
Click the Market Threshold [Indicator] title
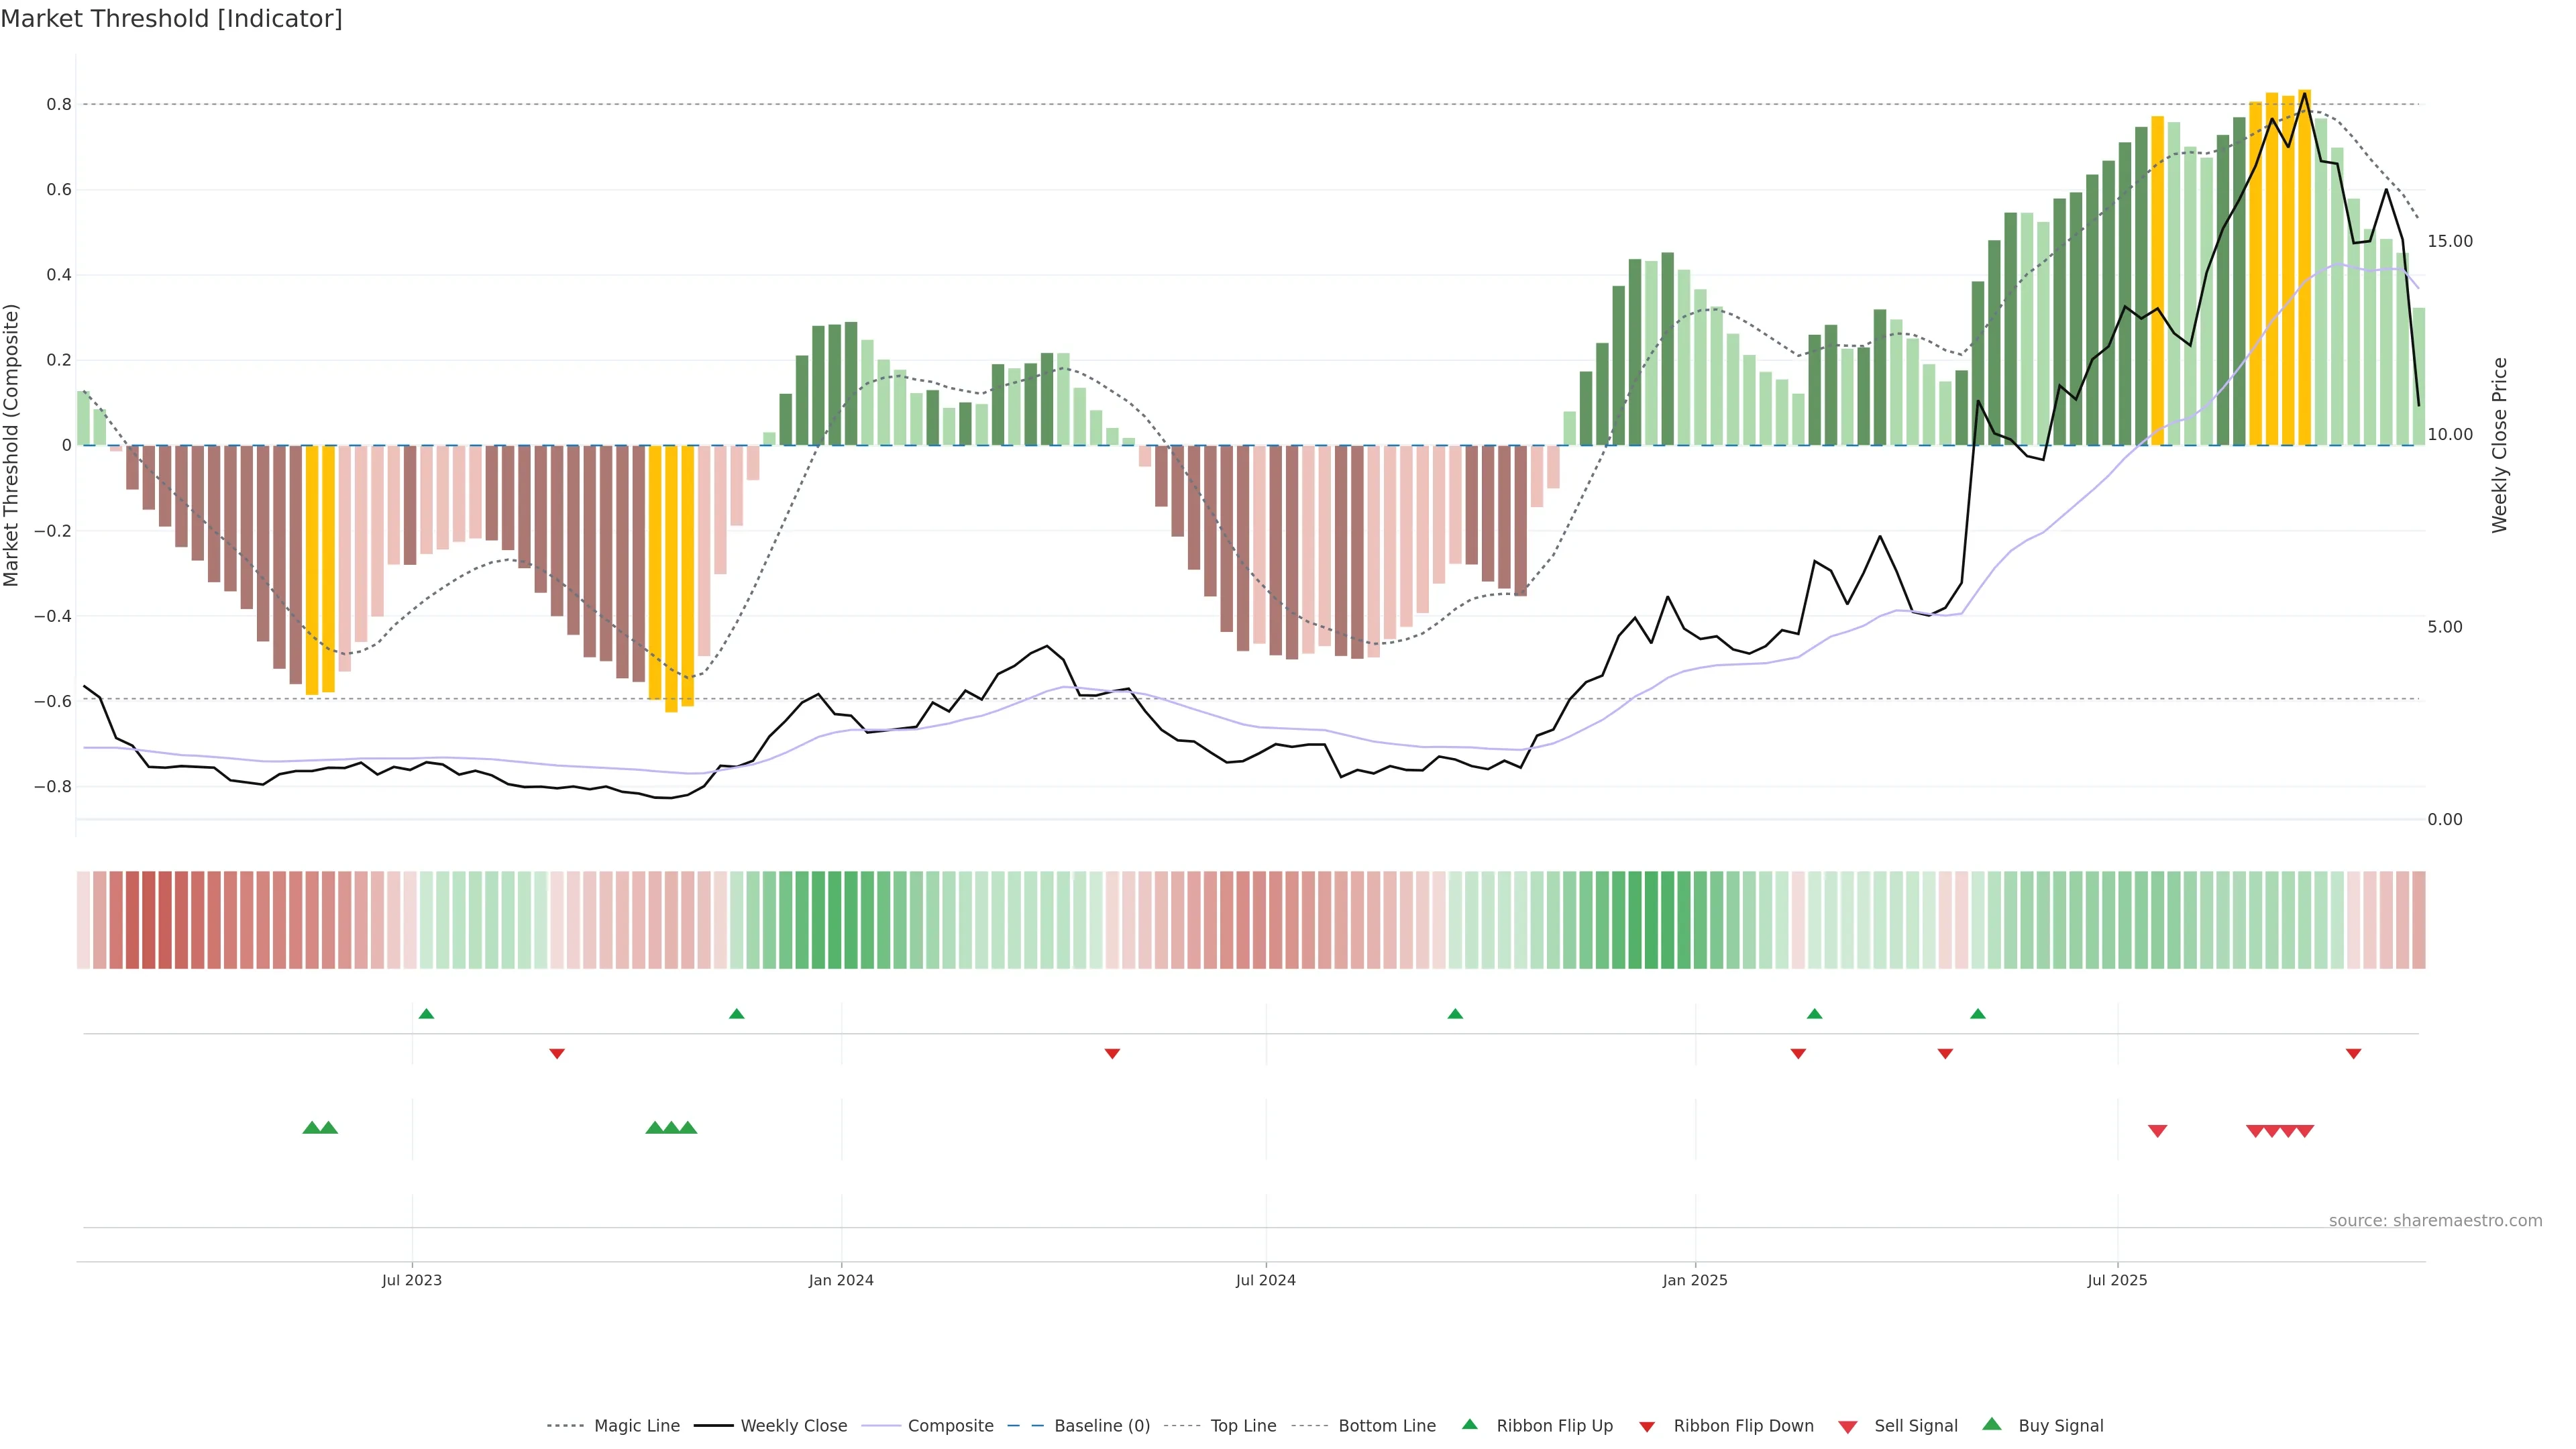tap(171, 19)
